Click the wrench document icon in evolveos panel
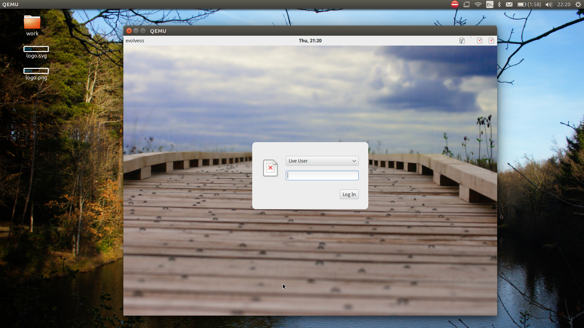This screenshot has width=584, height=328. (462, 40)
